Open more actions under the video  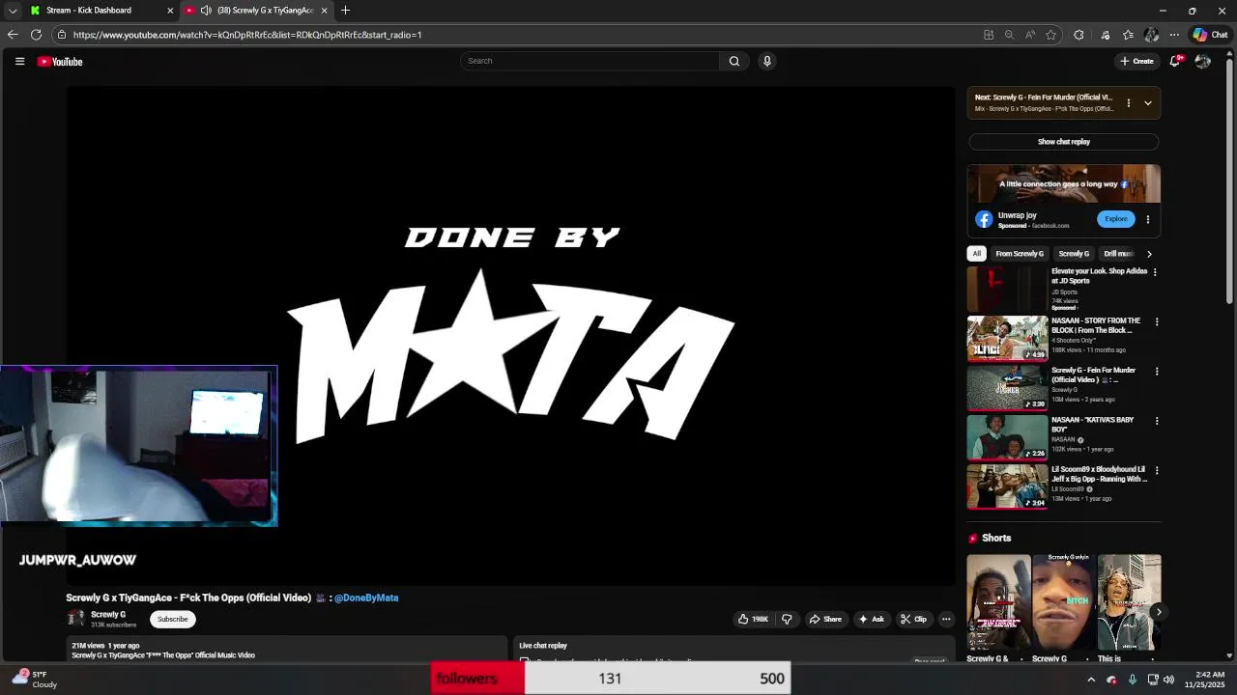(x=946, y=619)
